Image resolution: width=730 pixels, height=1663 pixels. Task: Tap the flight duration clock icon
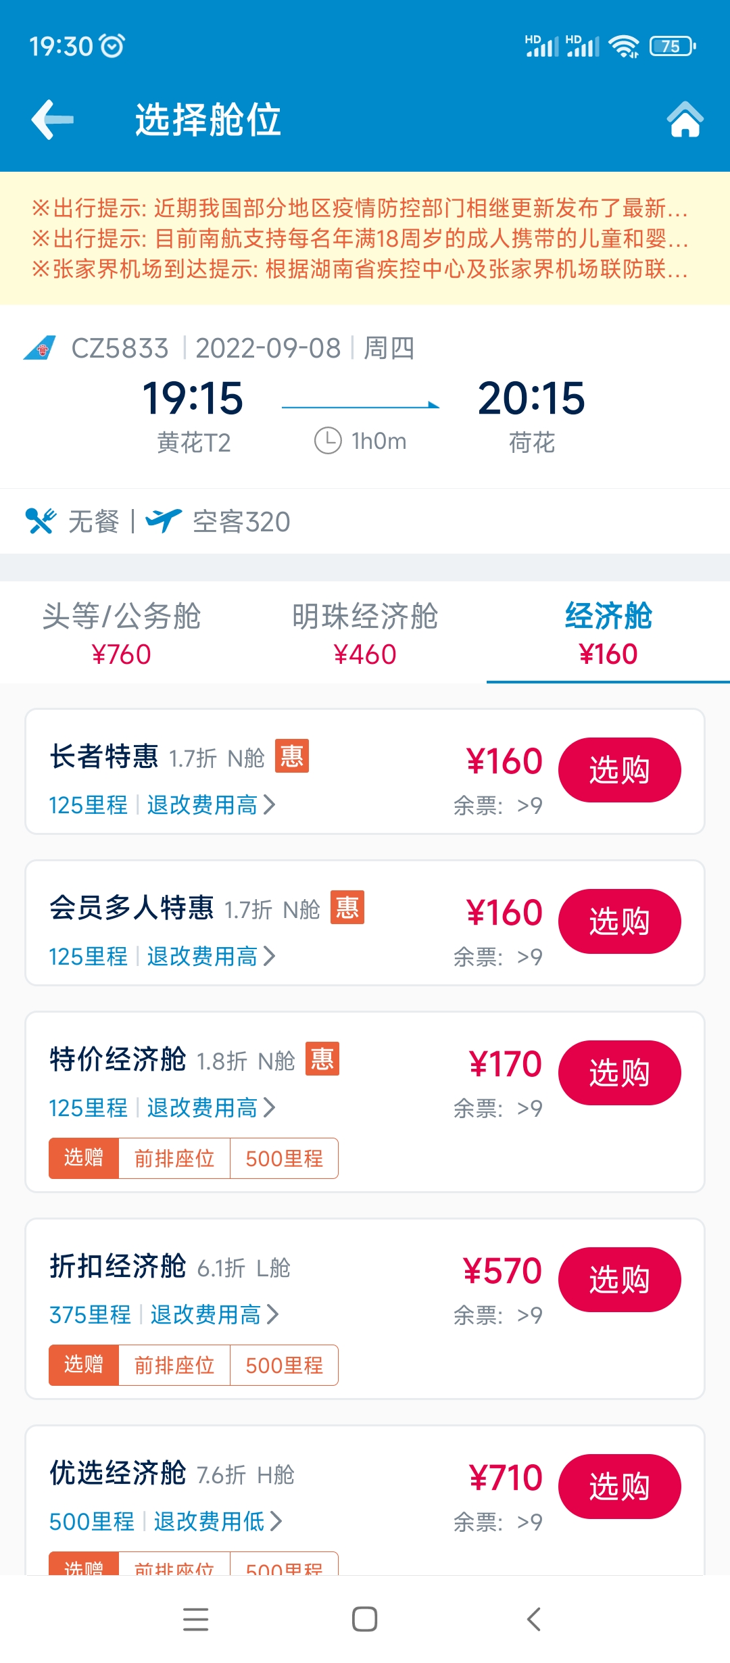pos(328,441)
